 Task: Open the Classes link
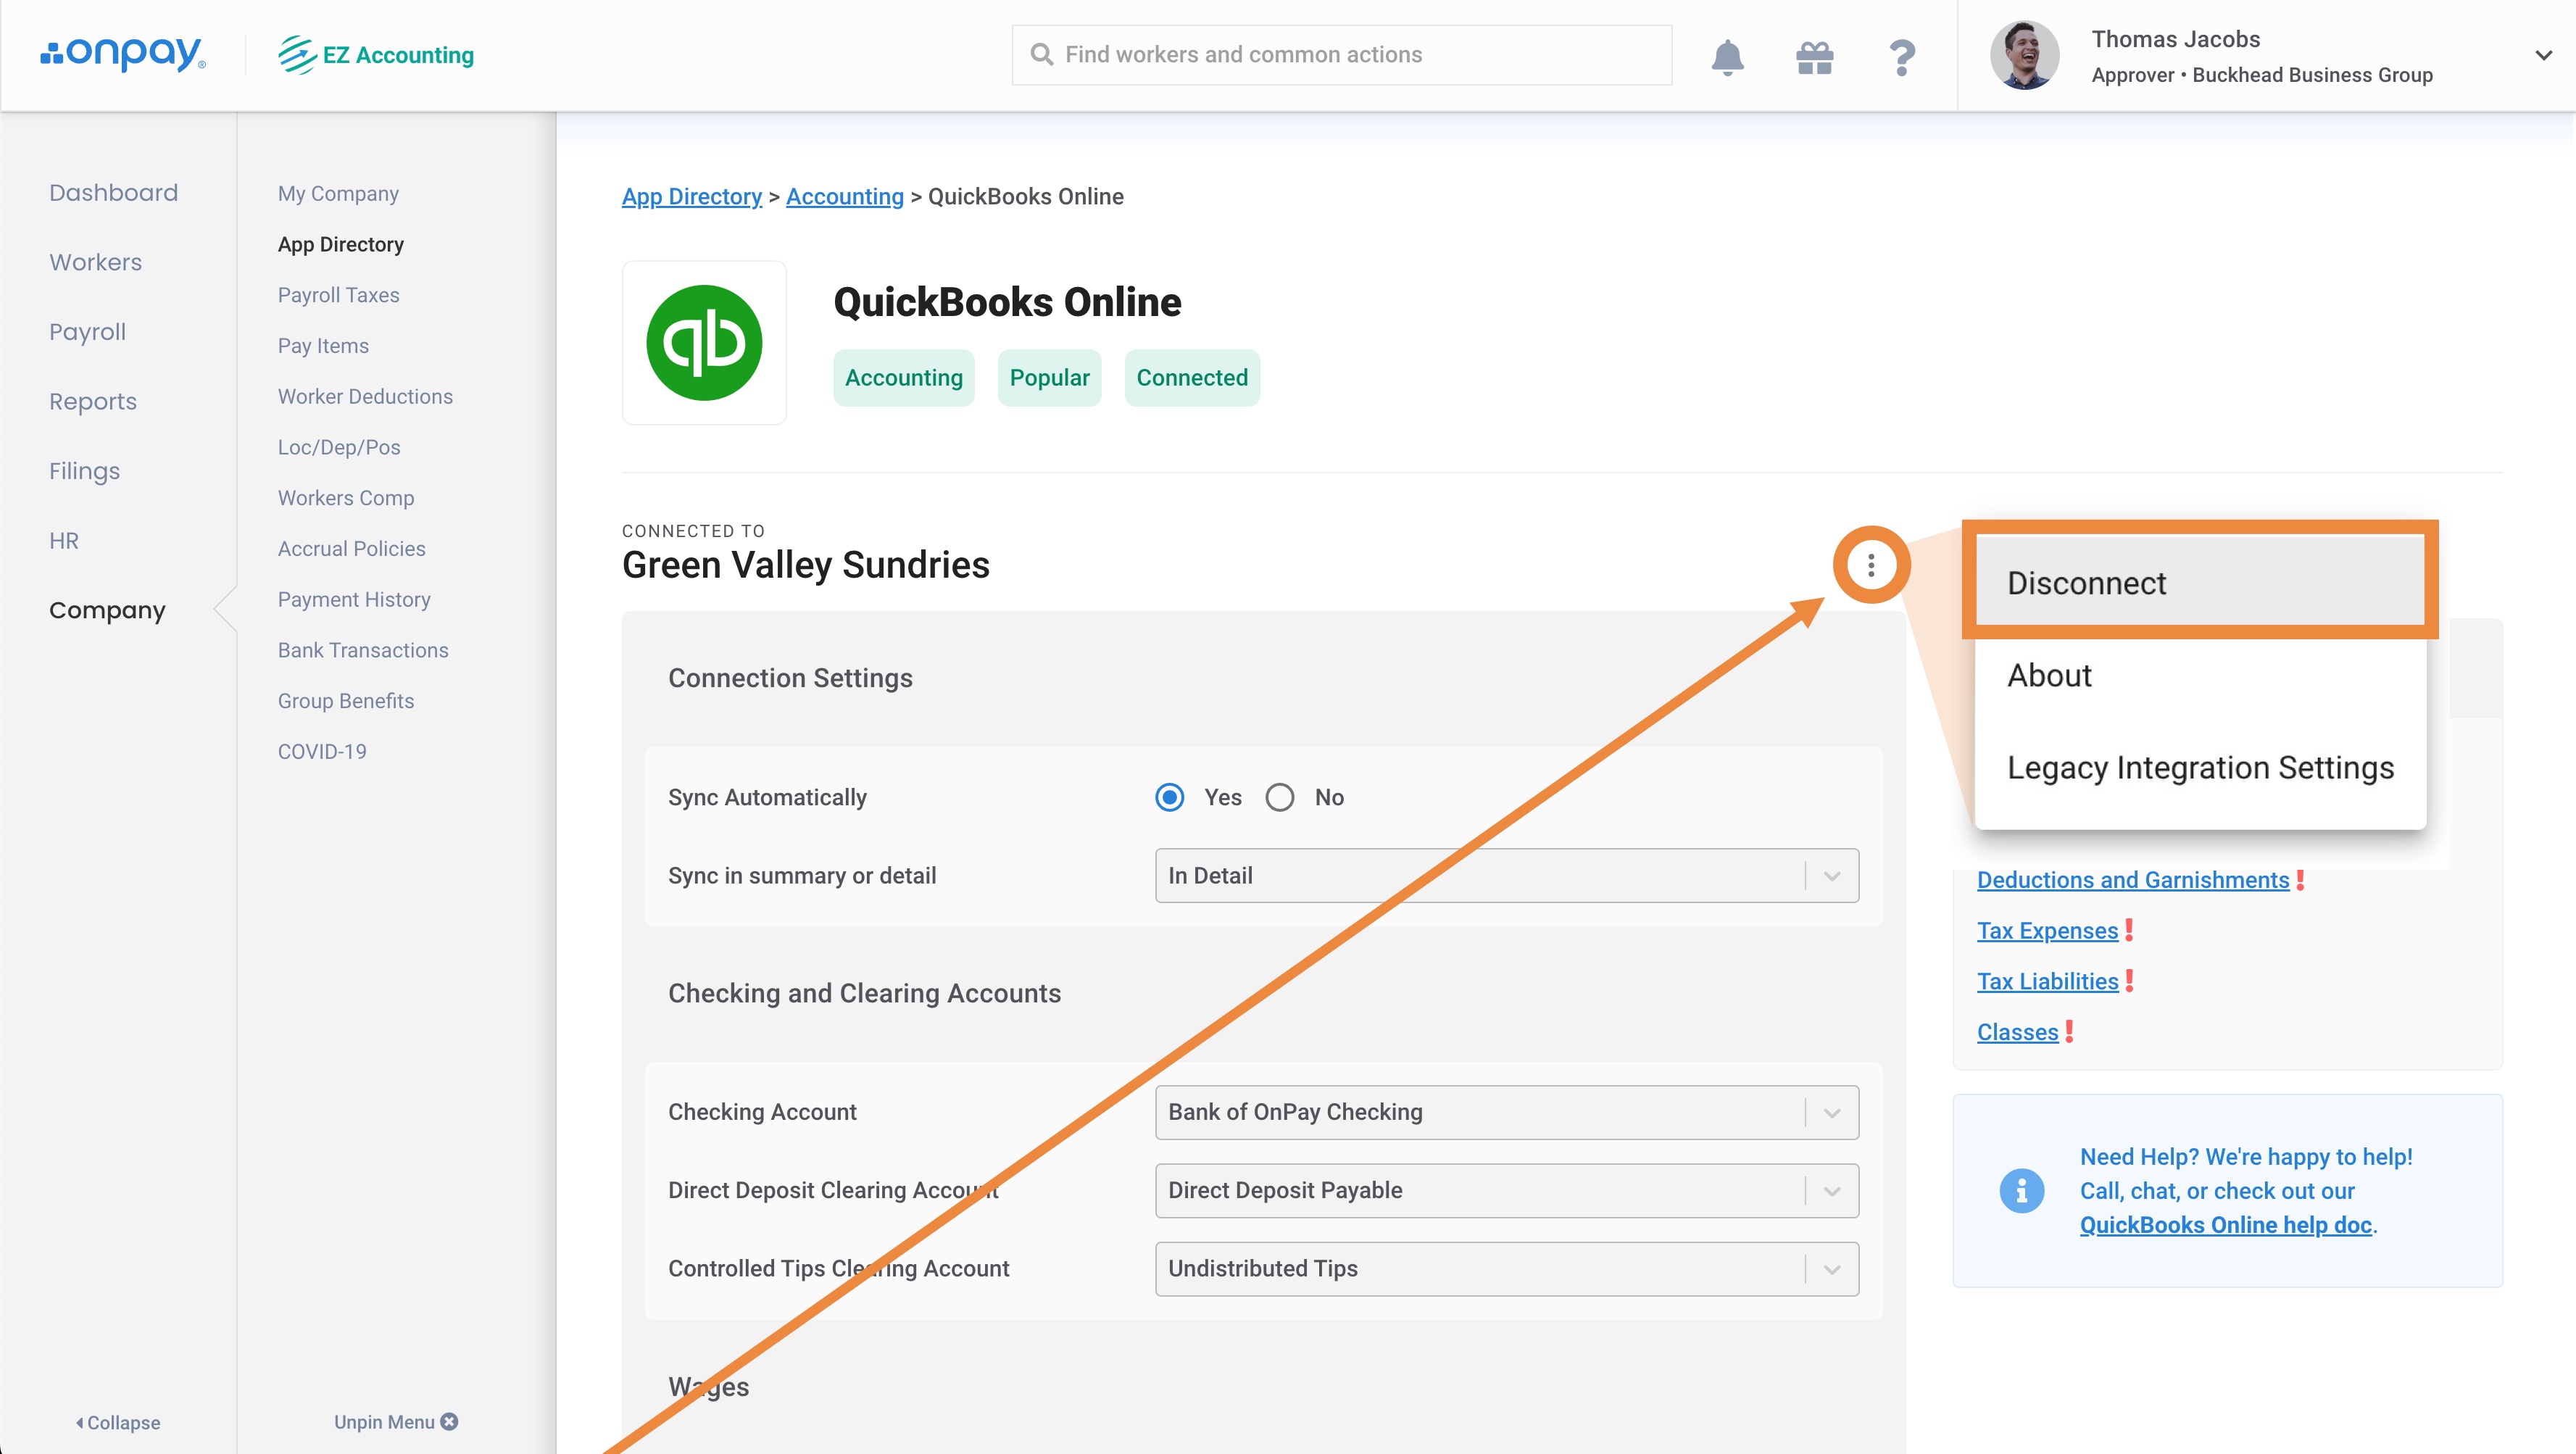click(2017, 1033)
